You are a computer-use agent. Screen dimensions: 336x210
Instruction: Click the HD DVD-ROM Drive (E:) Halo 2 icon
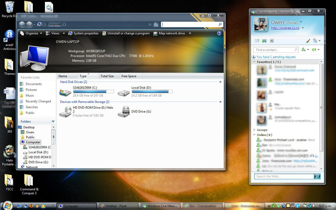point(65,112)
